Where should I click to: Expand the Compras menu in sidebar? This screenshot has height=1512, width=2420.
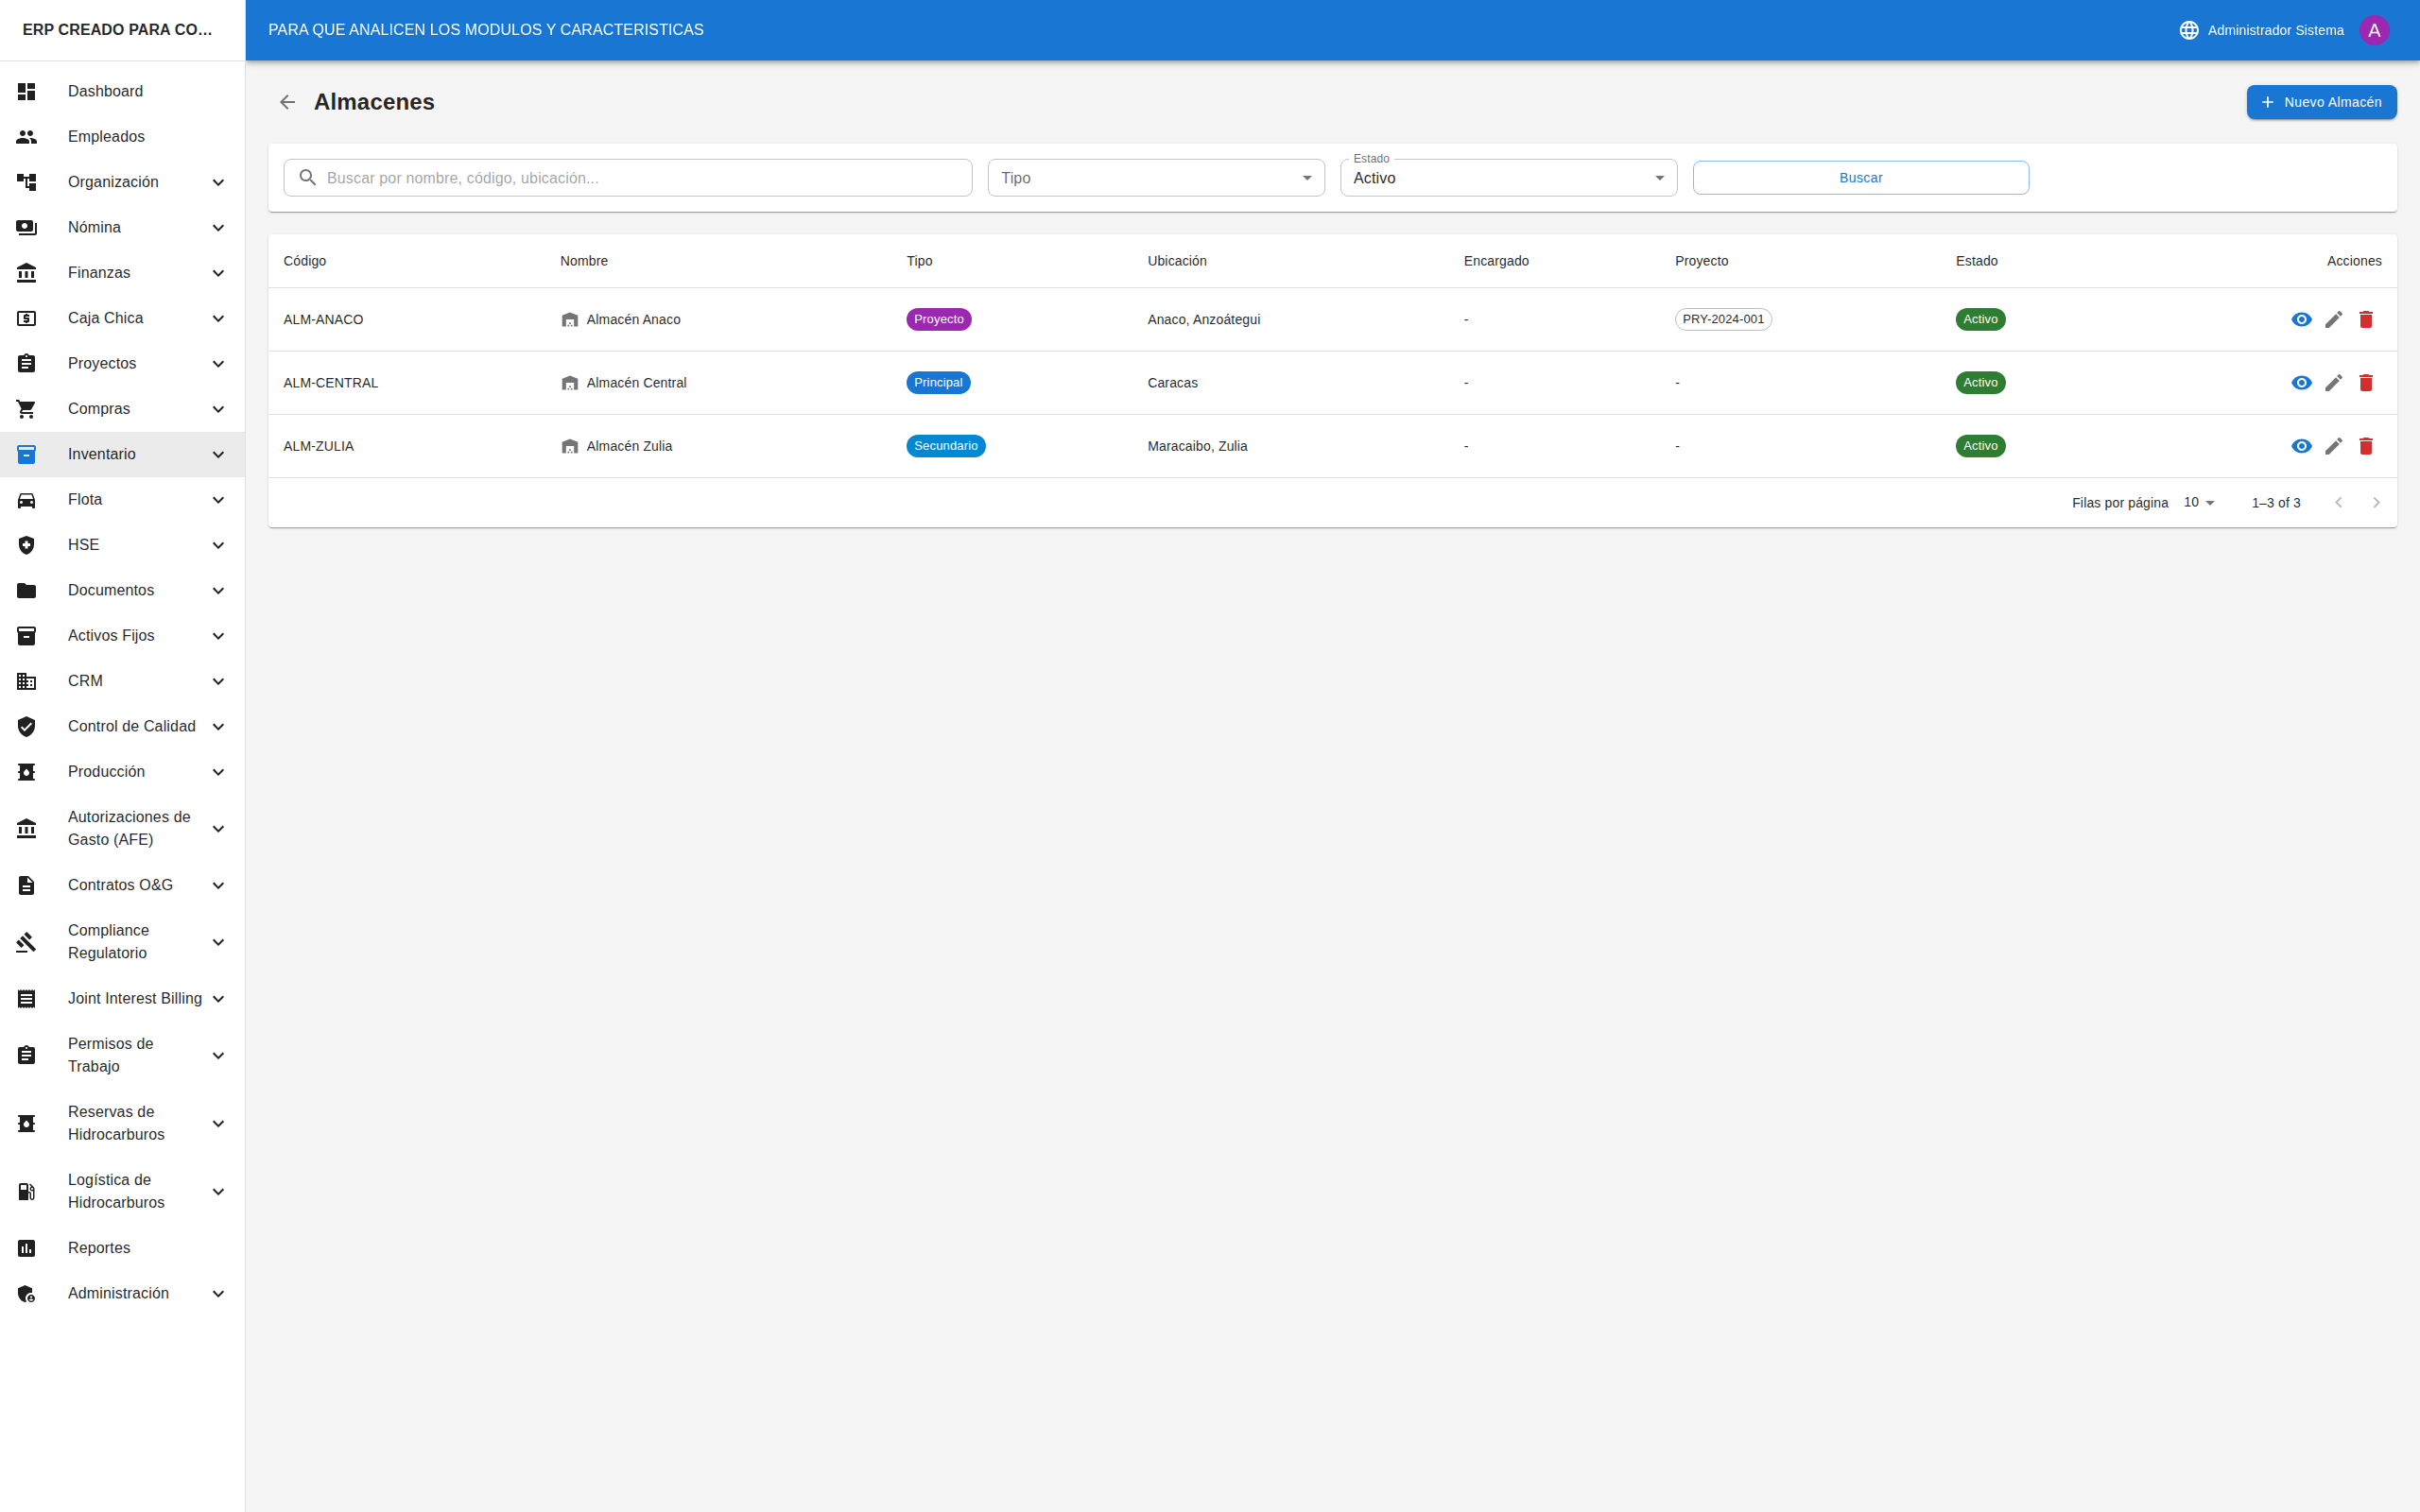[122, 409]
